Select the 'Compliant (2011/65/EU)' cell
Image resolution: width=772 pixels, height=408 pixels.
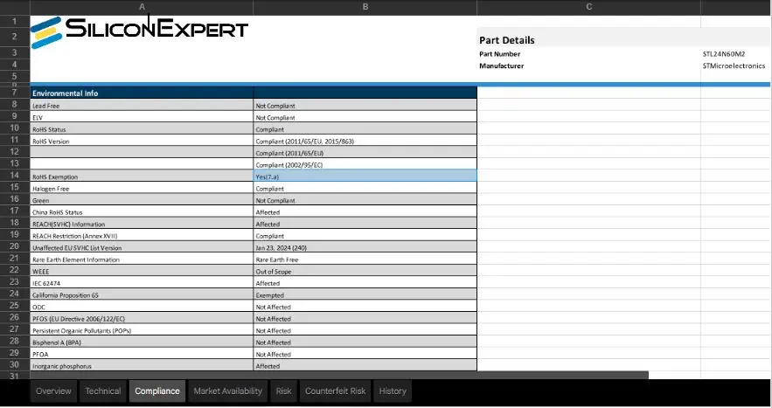coord(365,153)
